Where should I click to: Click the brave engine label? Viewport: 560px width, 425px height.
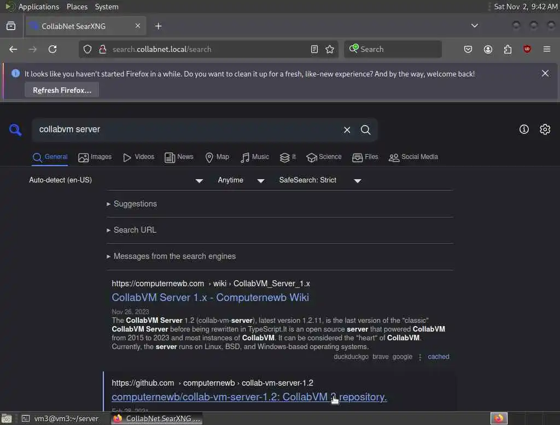click(x=381, y=357)
